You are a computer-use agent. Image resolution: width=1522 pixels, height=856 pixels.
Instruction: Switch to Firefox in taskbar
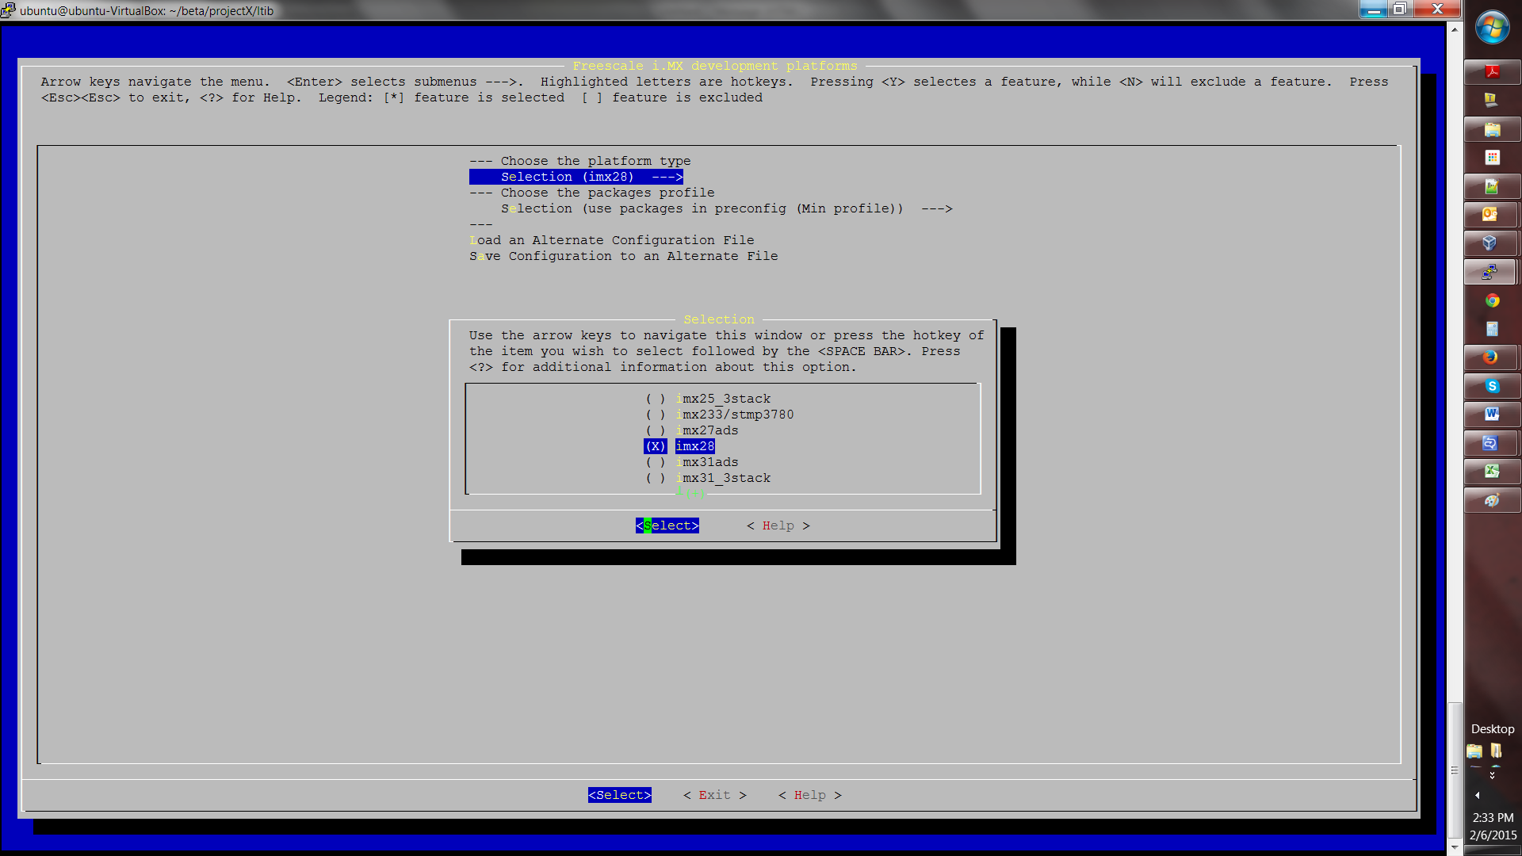point(1491,357)
